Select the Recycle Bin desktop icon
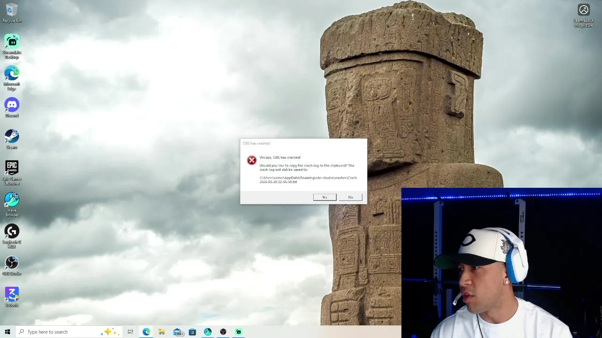 coord(12,13)
